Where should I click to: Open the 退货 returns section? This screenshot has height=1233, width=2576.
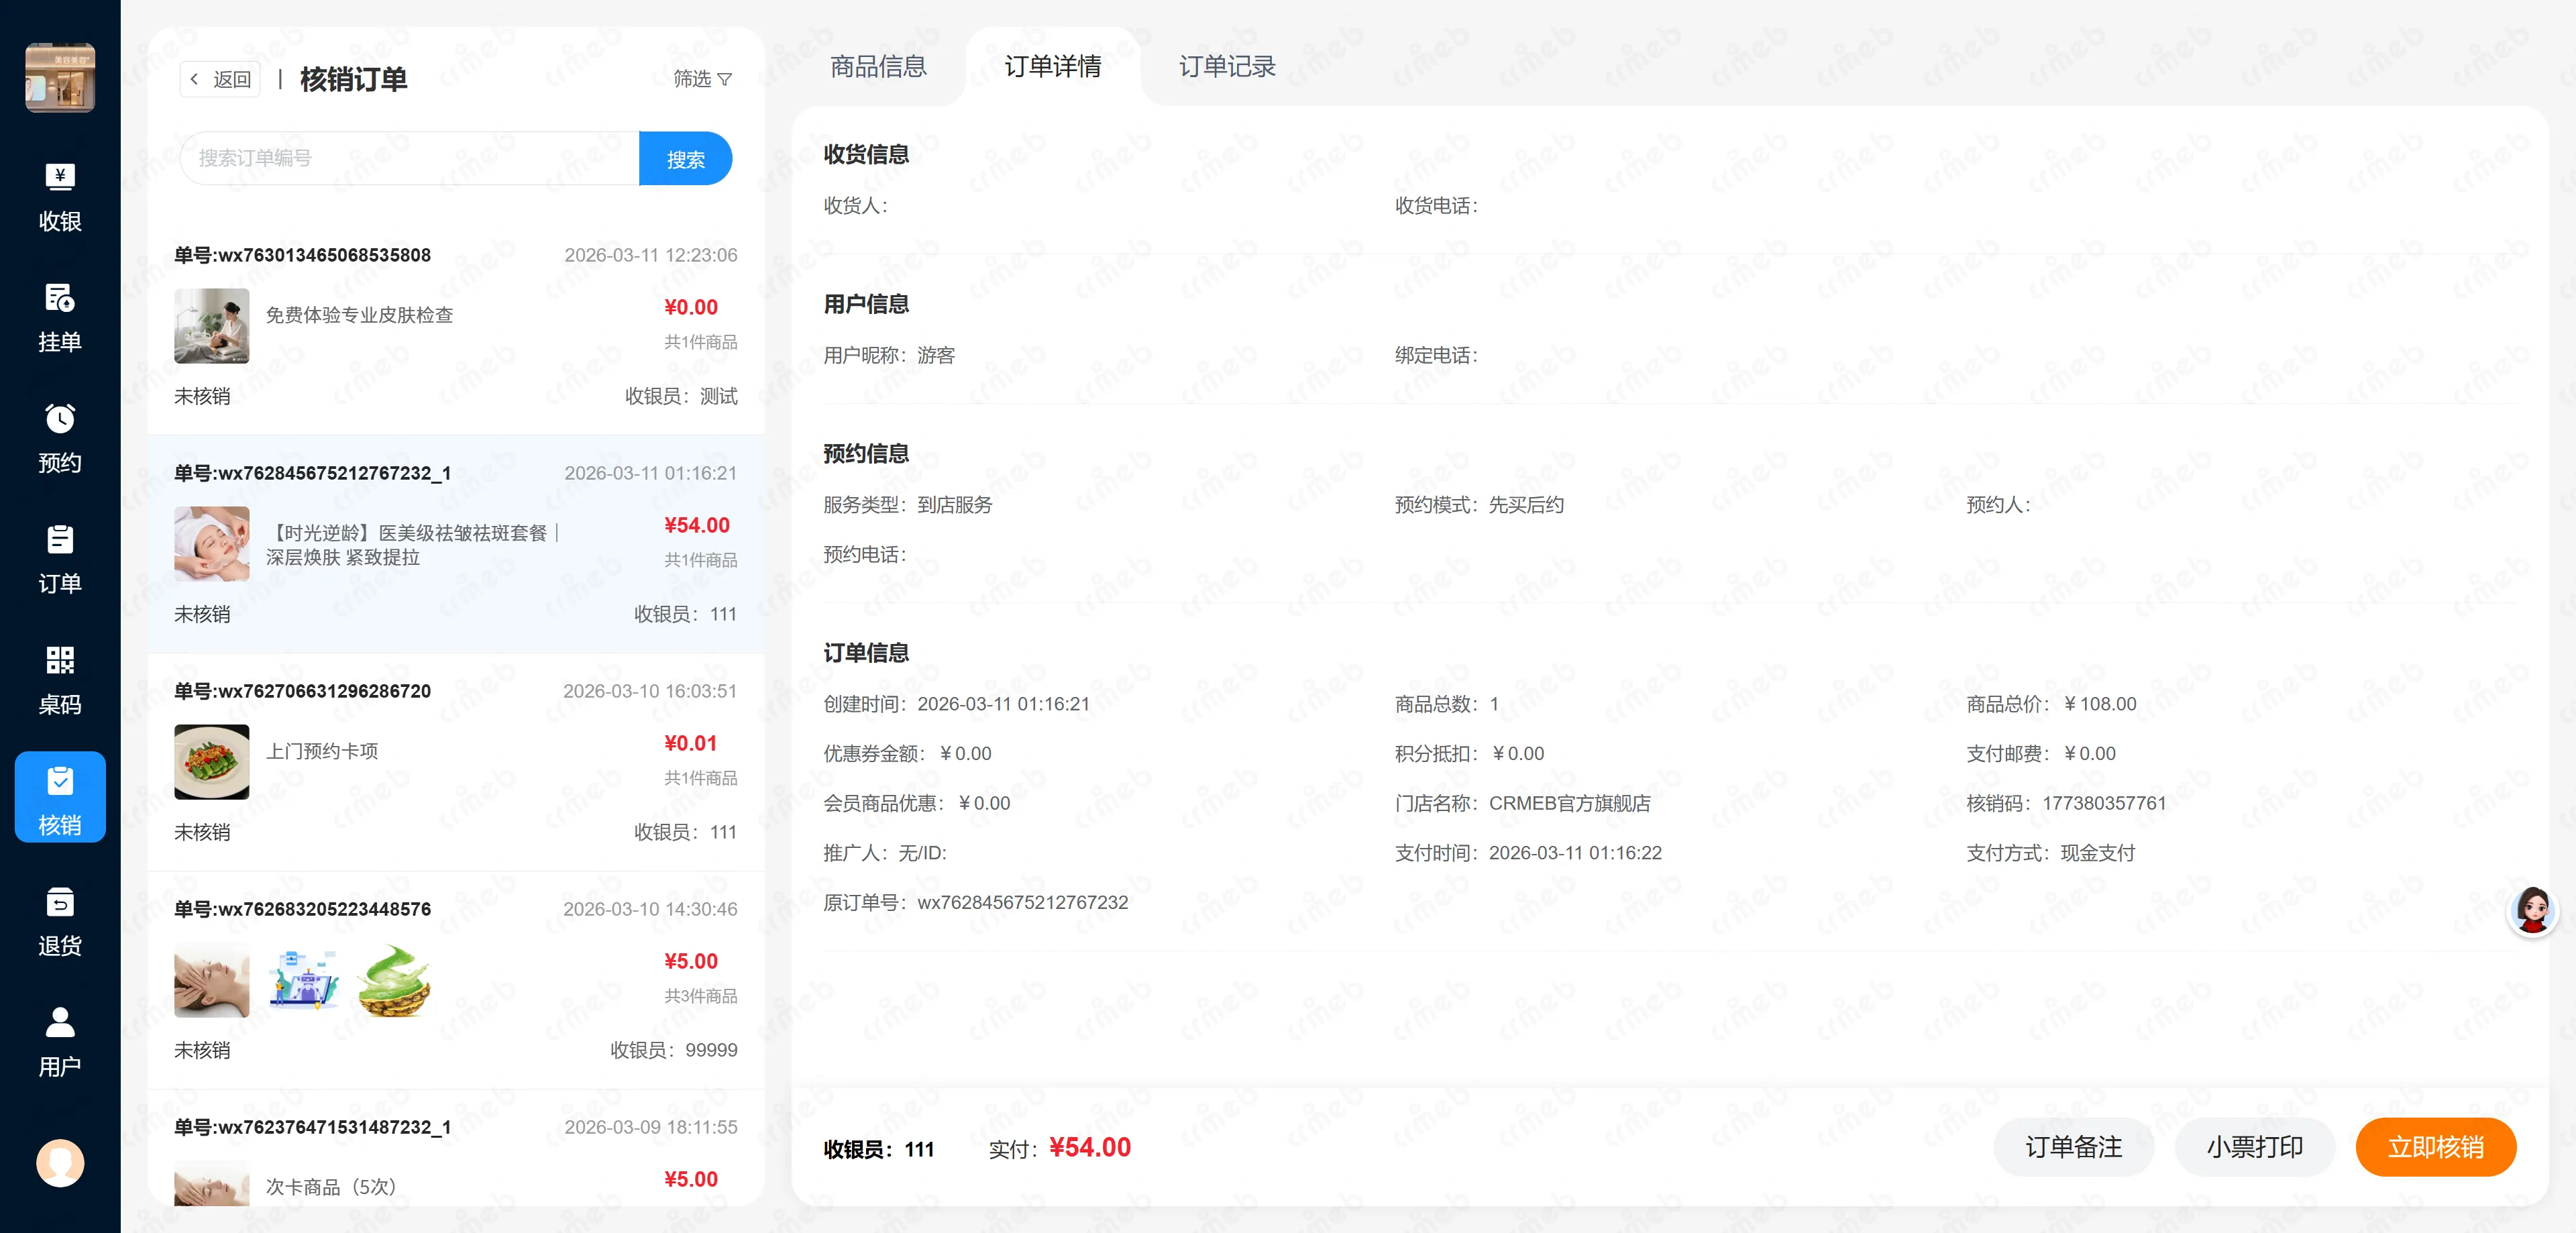coord(60,922)
